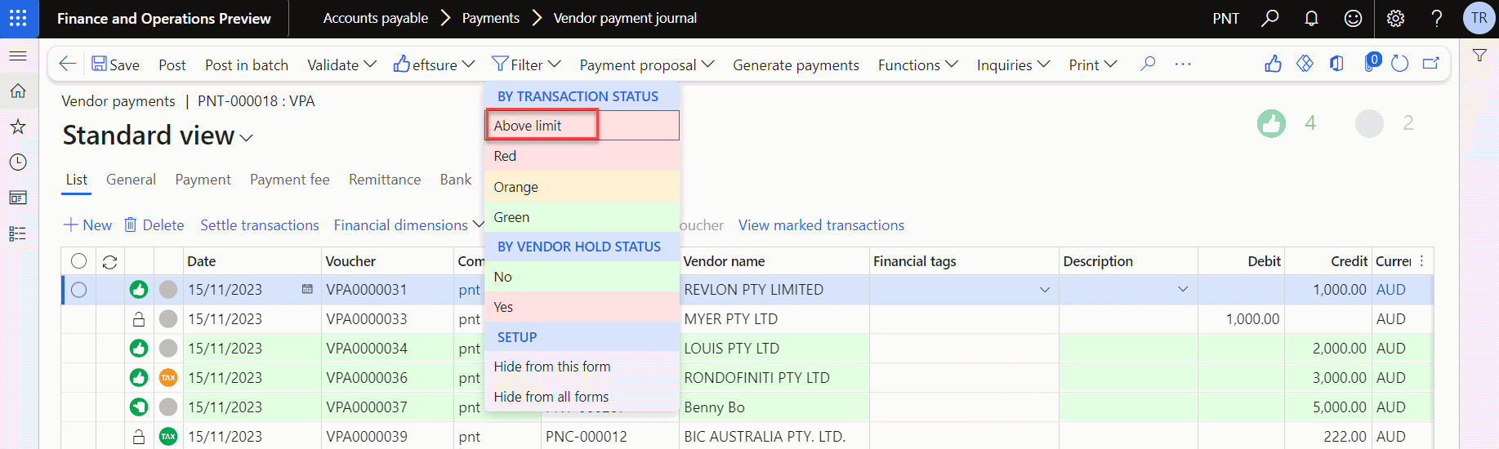Image resolution: width=1499 pixels, height=449 pixels.
Task: Select the row radio for VPA0000031
Action: click(78, 290)
